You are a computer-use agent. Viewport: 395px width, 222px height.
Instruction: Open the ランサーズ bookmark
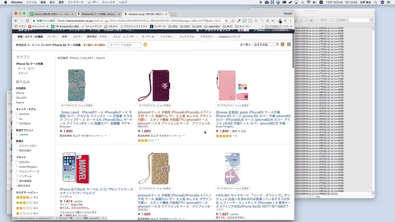158,27
